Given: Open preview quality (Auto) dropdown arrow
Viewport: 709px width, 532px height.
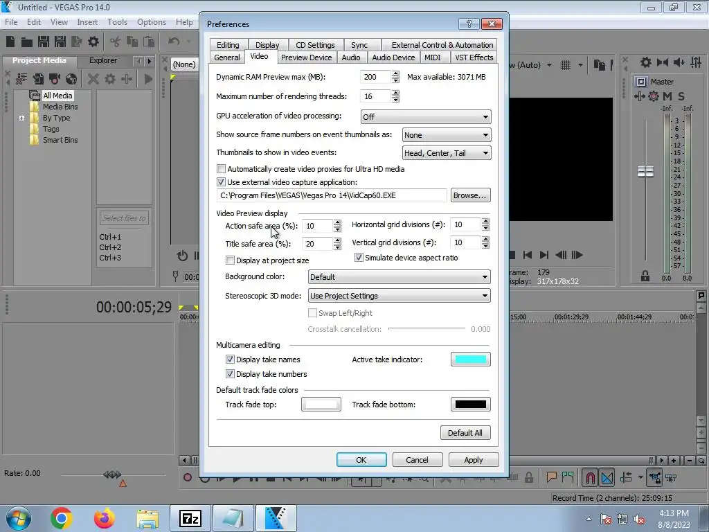Looking at the screenshot, I should [x=549, y=65].
